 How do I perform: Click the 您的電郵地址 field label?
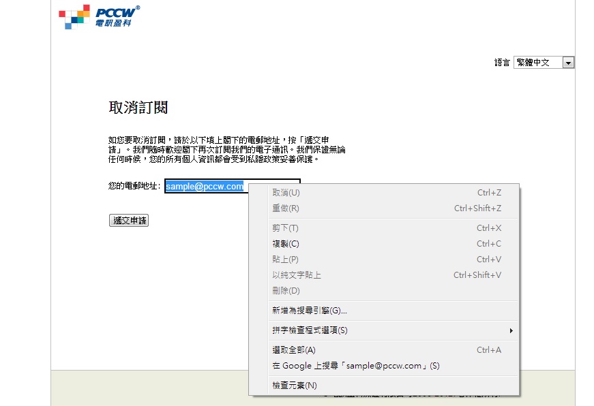pos(135,186)
